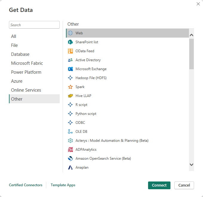Select the ODBC label
This screenshot has height=197, width=203.
[80, 123]
